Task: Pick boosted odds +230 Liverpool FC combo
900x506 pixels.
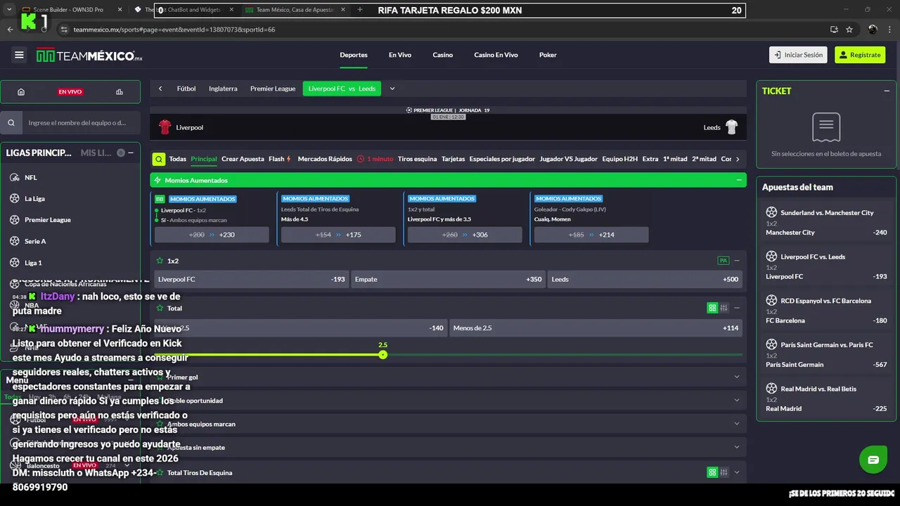Action: click(x=212, y=235)
